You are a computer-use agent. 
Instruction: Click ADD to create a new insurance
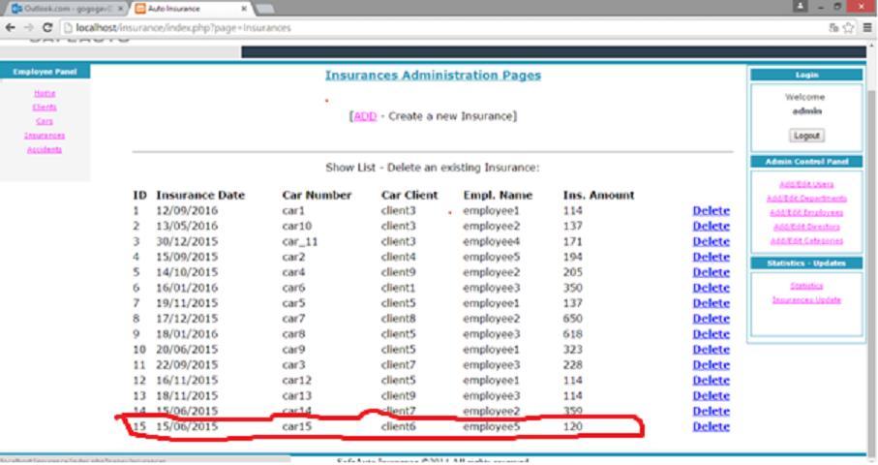pyautogui.click(x=365, y=116)
